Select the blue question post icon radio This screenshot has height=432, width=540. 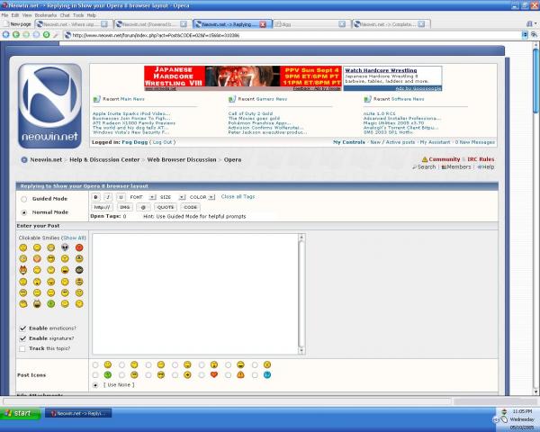(255, 374)
